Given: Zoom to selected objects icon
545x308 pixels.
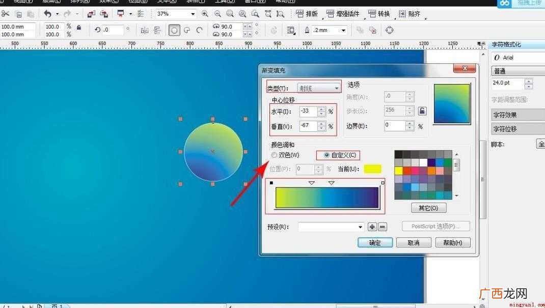Looking at the screenshot, I should [x=230, y=14].
